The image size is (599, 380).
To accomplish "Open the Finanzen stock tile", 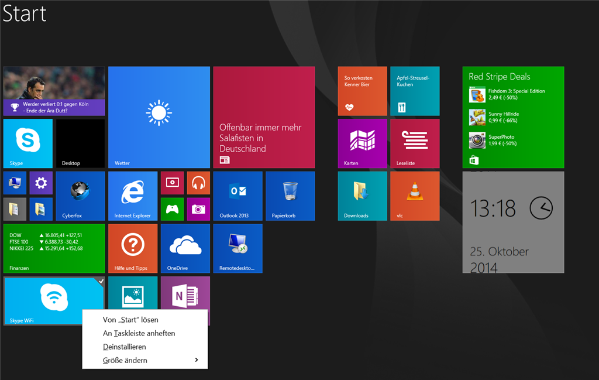I will click(54, 248).
